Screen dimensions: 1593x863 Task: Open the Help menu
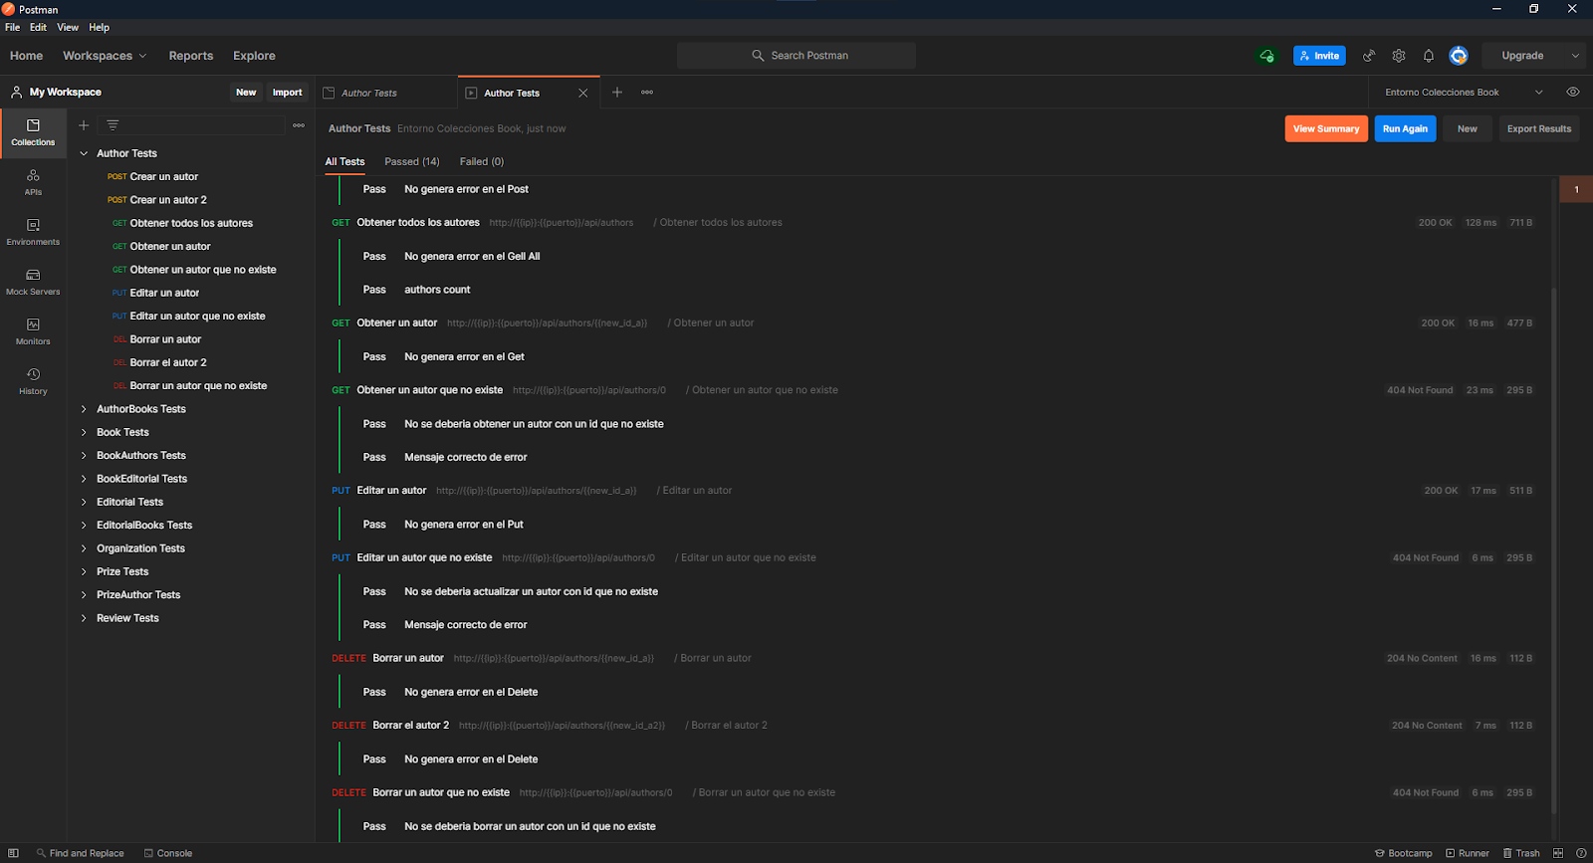pyautogui.click(x=99, y=28)
